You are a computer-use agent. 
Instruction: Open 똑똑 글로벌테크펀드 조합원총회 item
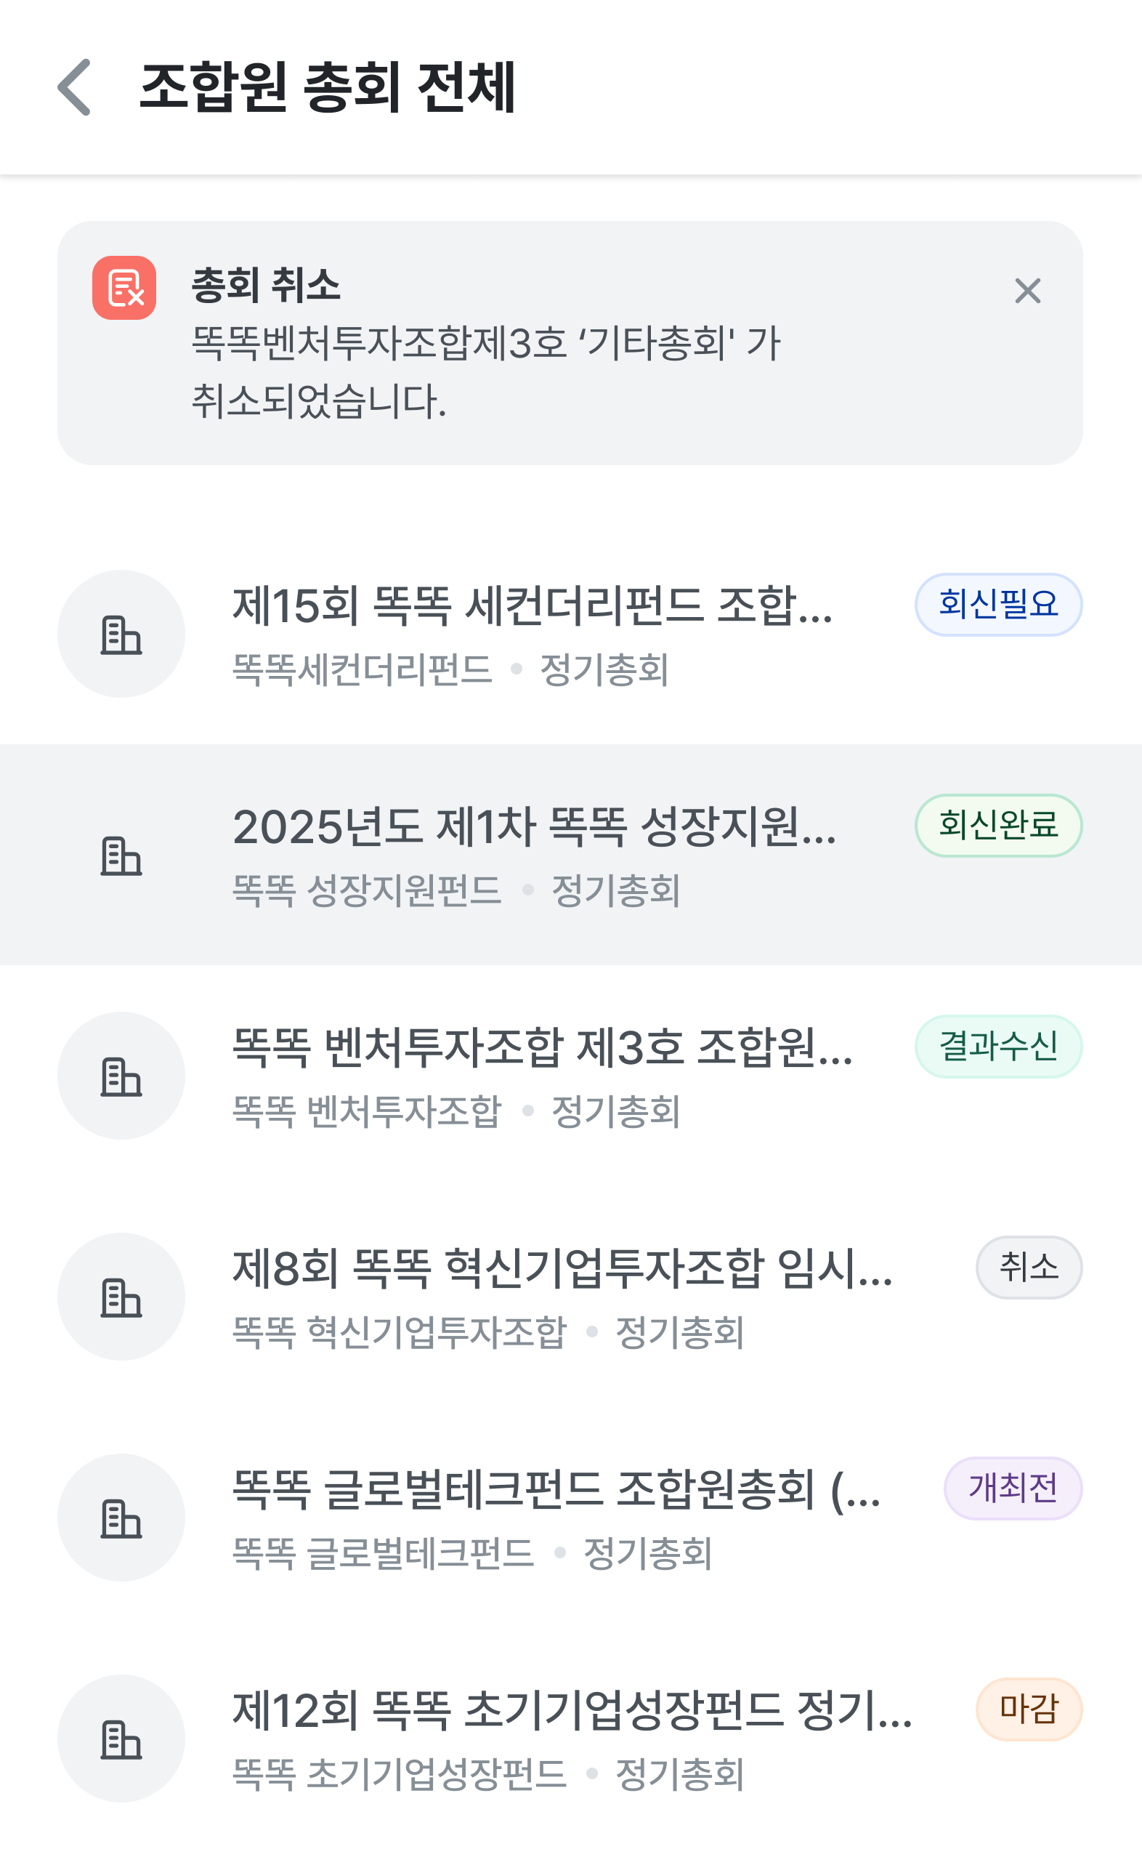(x=556, y=1489)
